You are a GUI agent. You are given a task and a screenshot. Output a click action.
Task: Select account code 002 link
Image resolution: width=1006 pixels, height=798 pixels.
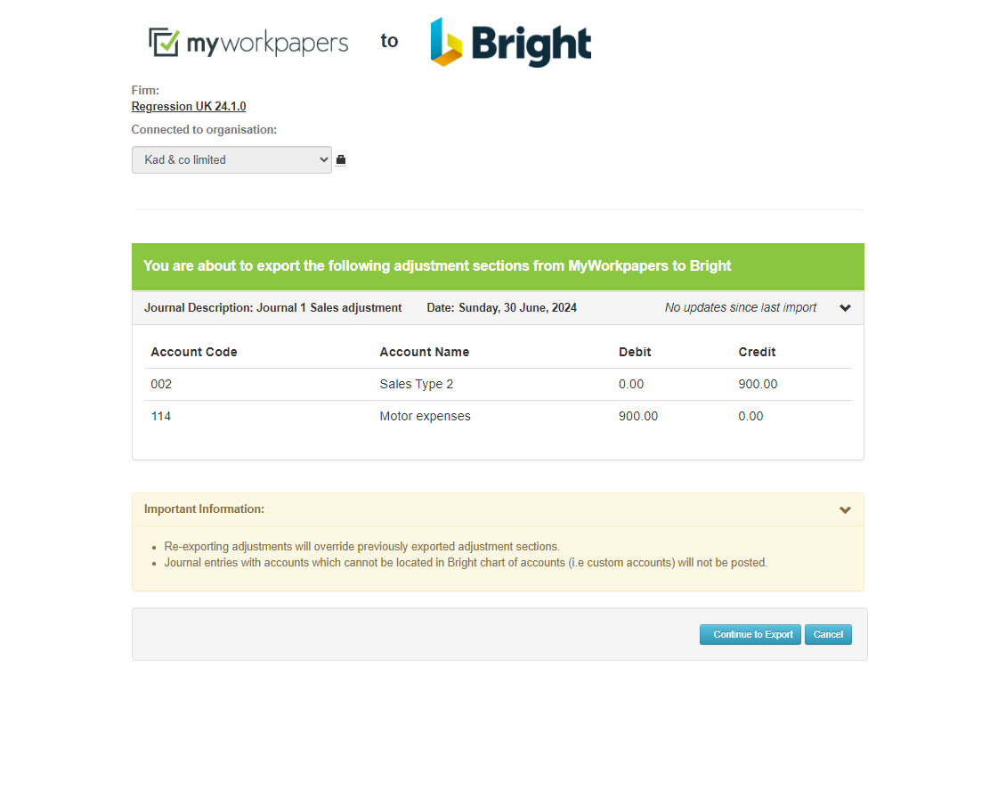[161, 384]
